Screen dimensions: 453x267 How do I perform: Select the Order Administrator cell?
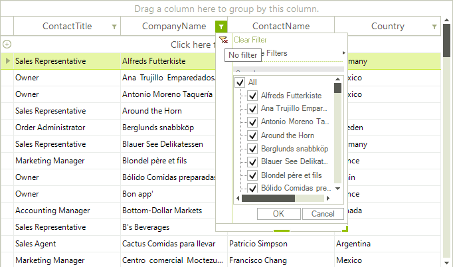click(x=67, y=128)
